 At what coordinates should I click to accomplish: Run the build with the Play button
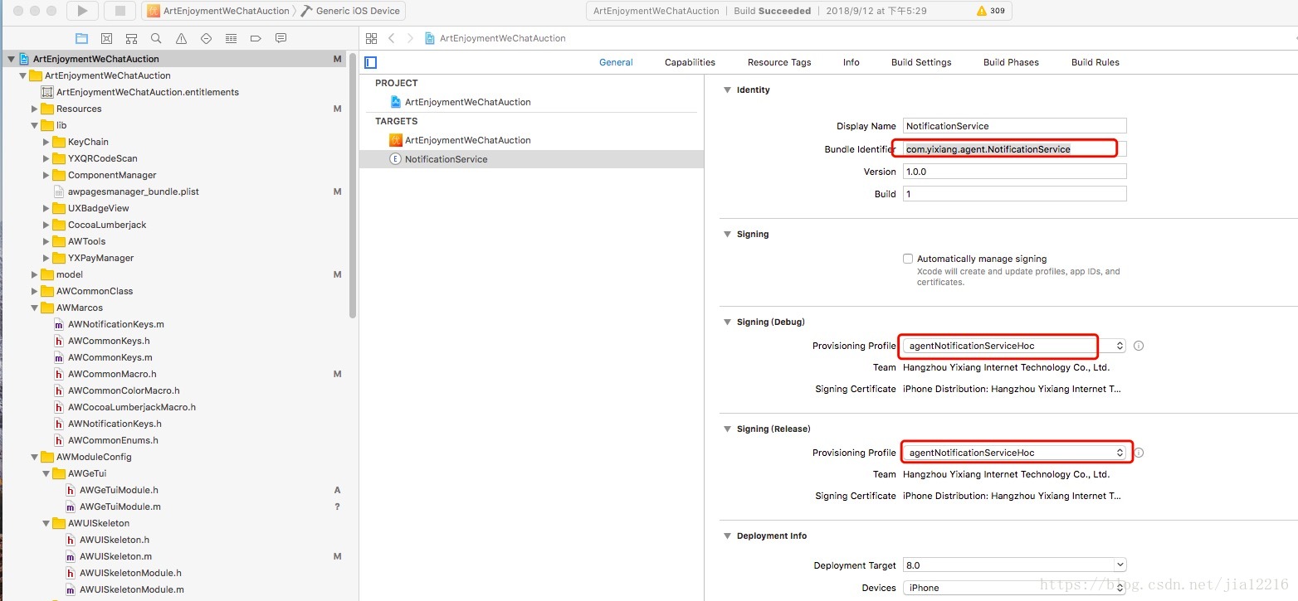point(82,11)
